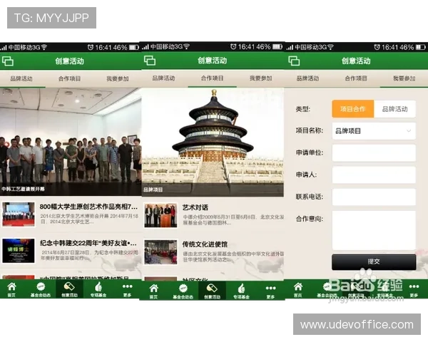Tap thumbnail beside 艺术对话 entry

click(x=160, y=215)
